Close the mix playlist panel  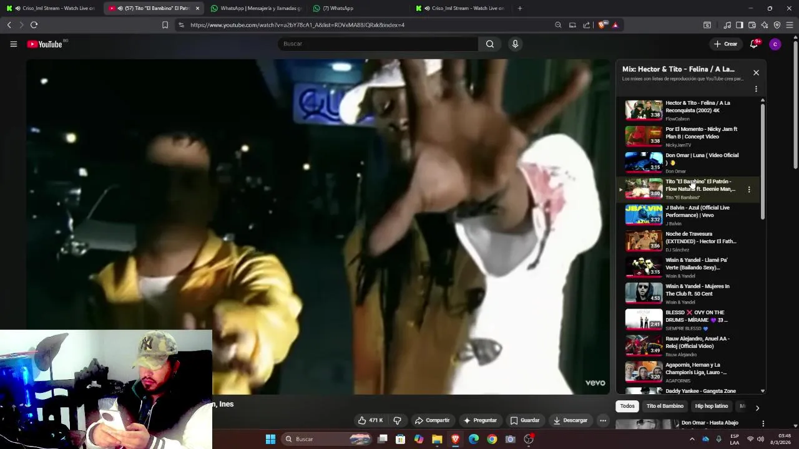click(756, 72)
